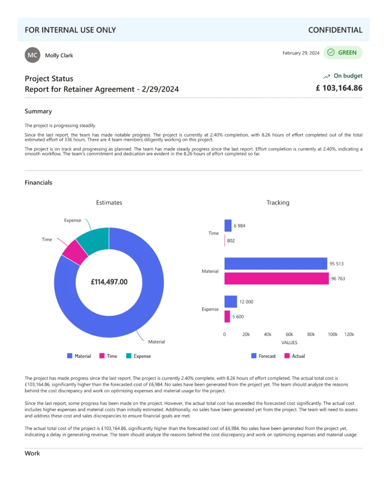Click the Expense forecast bar 12 000
This screenshot has height=502, width=387.
click(x=230, y=301)
